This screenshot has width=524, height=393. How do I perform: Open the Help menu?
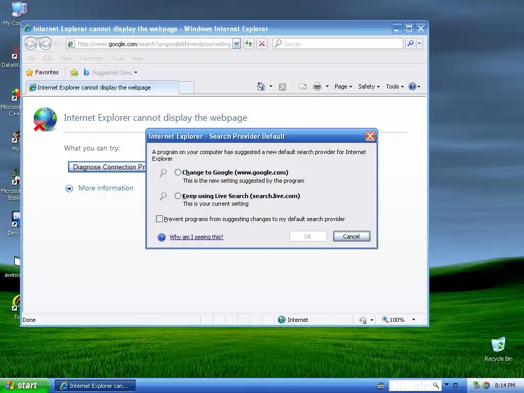click(x=137, y=58)
